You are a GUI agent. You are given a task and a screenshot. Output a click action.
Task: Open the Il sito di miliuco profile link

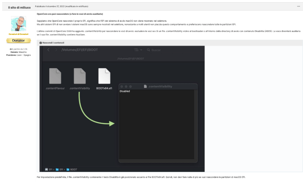[x=19, y=8]
